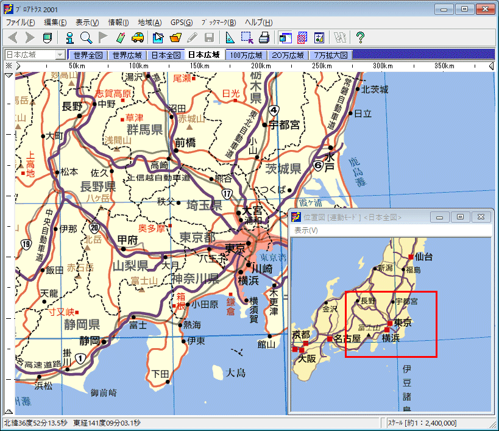This screenshot has height=431, width=499.
Task: Click the yellow car route icon
Action: [138, 38]
